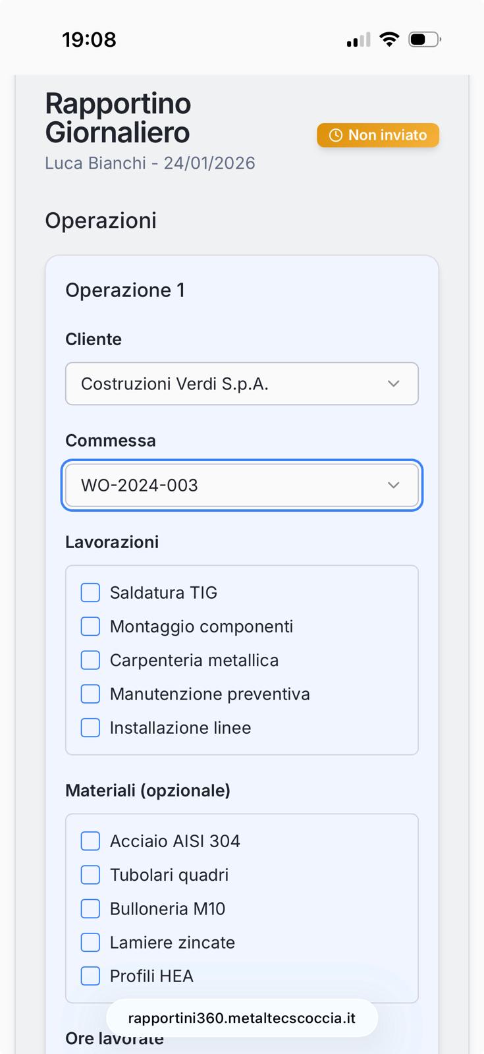Tap the 19:08 clock in status bar
The height and width of the screenshot is (1054, 484).
[x=90, y=40]
